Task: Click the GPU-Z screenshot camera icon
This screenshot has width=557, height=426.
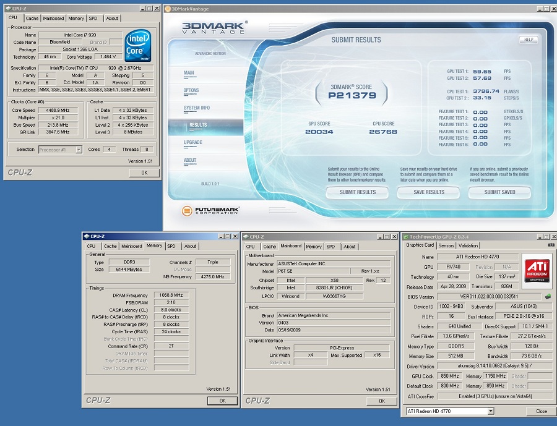Action: tap(551, 245)
